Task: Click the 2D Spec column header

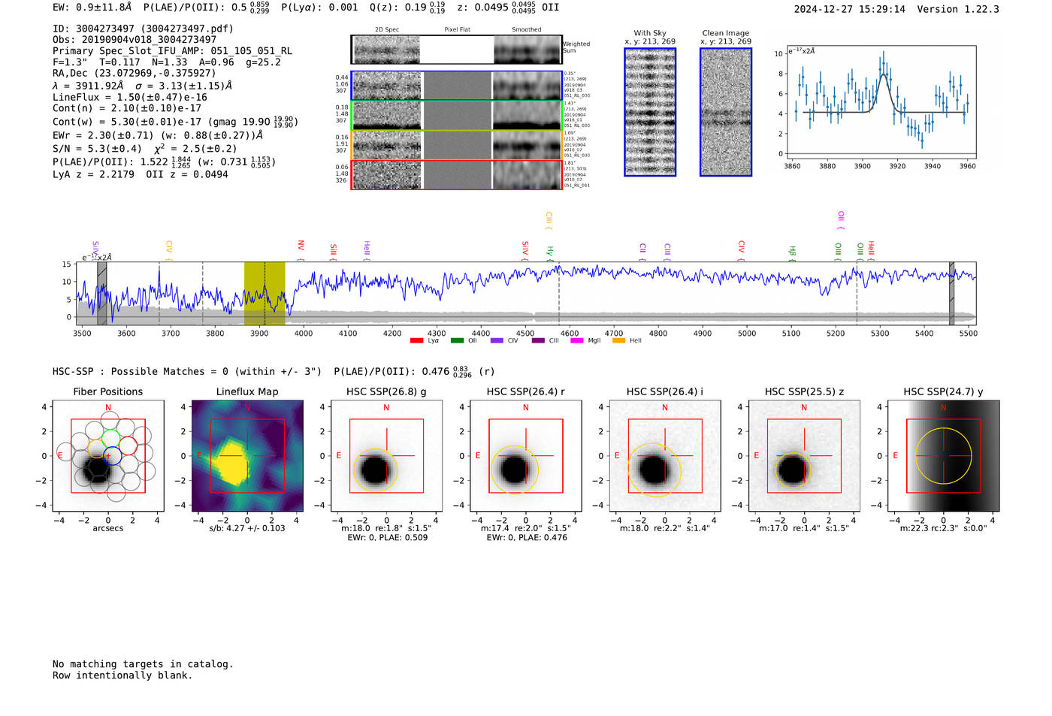Action: [x=387, y=29]
